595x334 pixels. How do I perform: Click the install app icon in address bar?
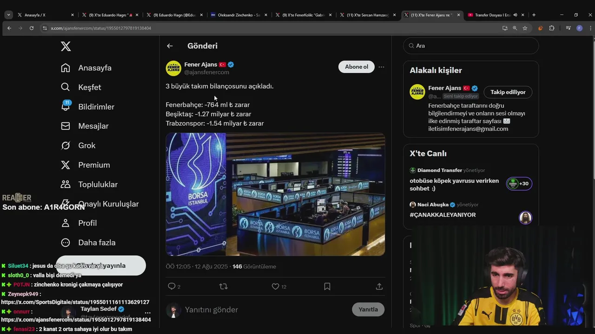(505, 28)
